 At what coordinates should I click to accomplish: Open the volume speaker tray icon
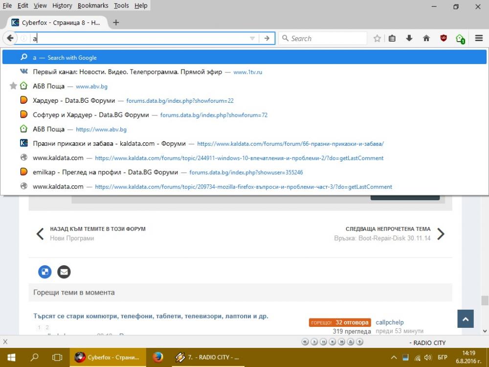[x=427, y=358]
